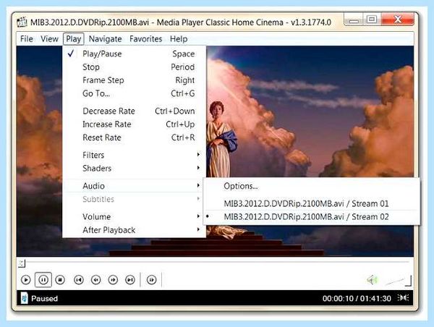This screenshot has width=434, height=327.
Task: Click the fast forward/increase speed icon
Action: tap(113, 280)
